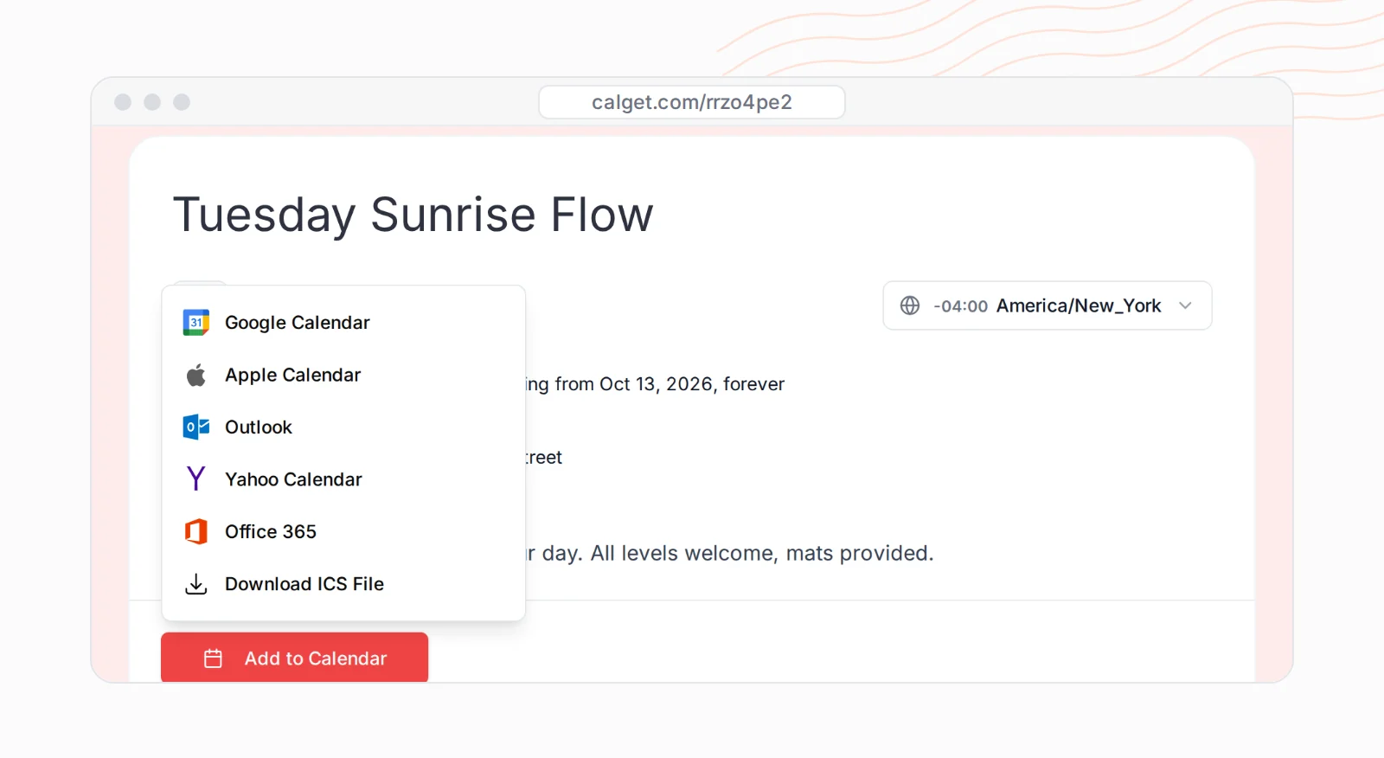Click the Outlook envelope icon
The image size is (1384, 758).
(196, 427)
